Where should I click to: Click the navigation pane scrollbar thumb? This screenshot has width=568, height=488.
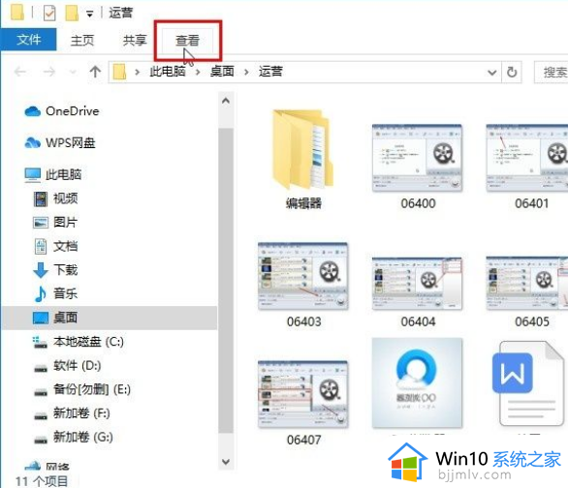point(226,281)
